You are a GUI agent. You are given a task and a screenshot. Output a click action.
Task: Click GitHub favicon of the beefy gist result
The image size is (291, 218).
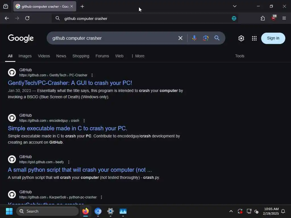pos(12,159)
